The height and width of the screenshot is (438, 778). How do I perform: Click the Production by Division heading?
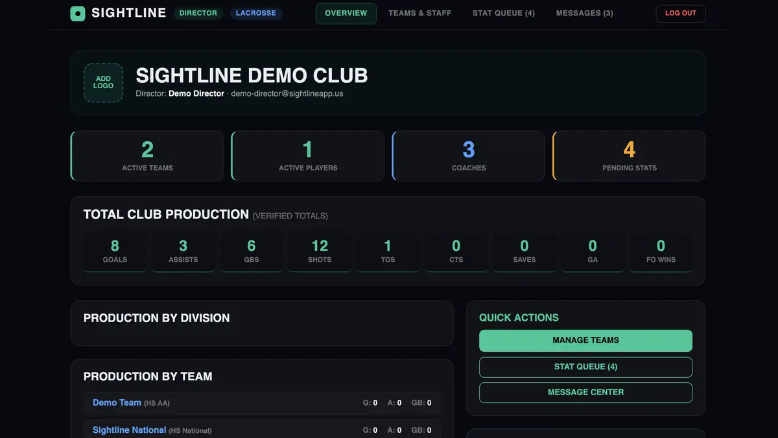point(156,318)
